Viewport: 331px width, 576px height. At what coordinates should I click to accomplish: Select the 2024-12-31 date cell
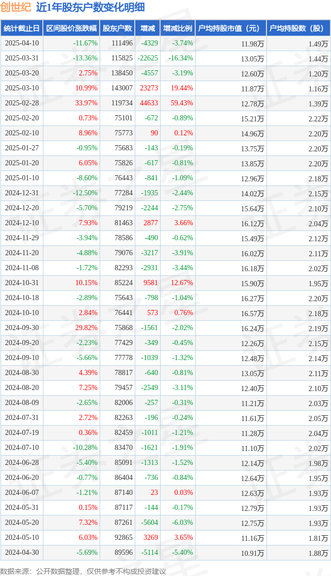point(22,193)
